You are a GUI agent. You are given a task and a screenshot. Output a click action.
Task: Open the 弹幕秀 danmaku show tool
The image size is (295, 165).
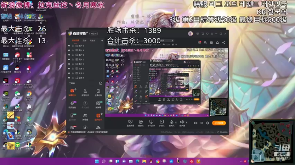coord(85,117)
